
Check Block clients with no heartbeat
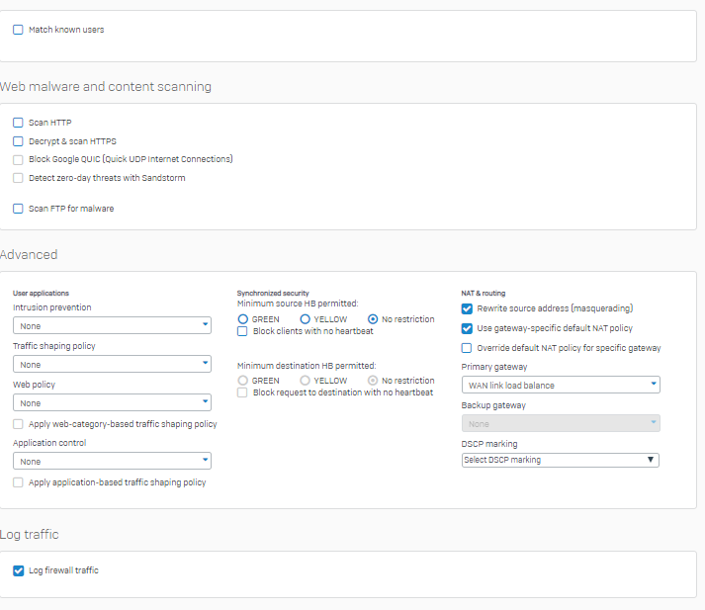(243, 331)
